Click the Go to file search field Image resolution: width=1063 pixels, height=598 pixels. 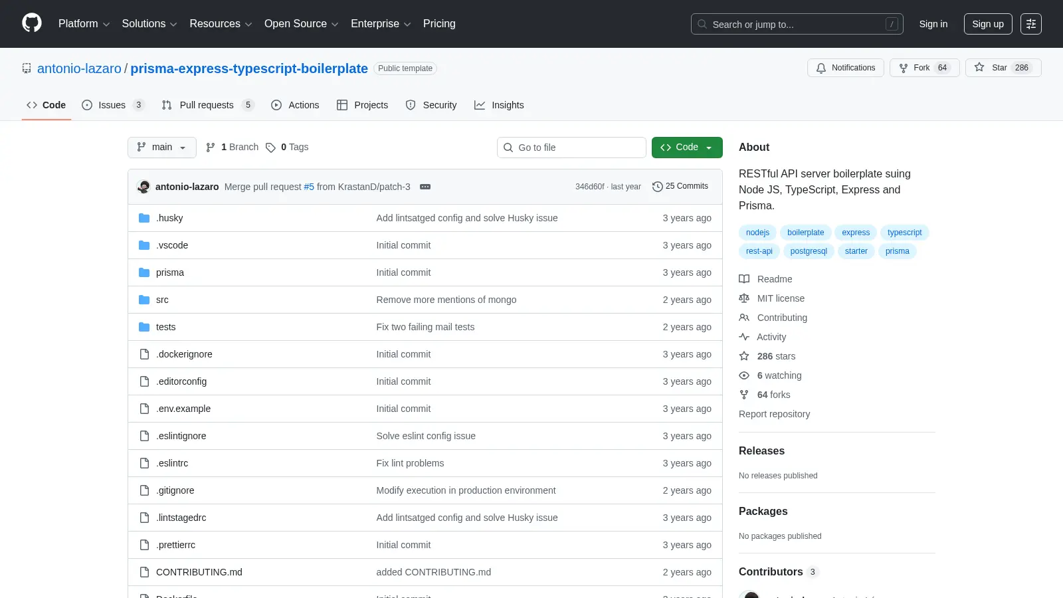point(571,148)
